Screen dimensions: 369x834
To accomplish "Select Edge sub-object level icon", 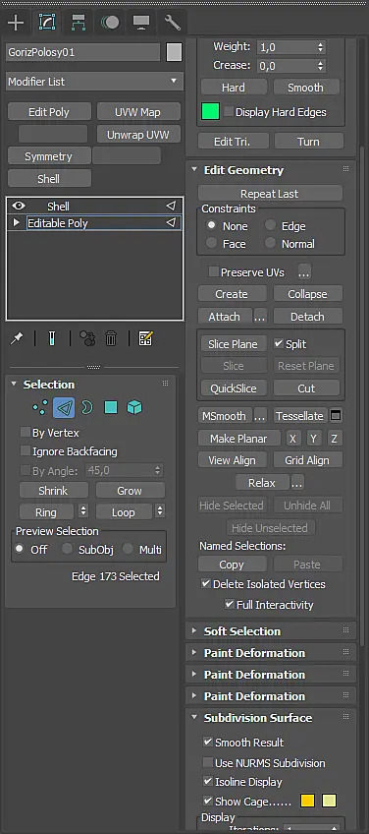I will pos(64,408).
